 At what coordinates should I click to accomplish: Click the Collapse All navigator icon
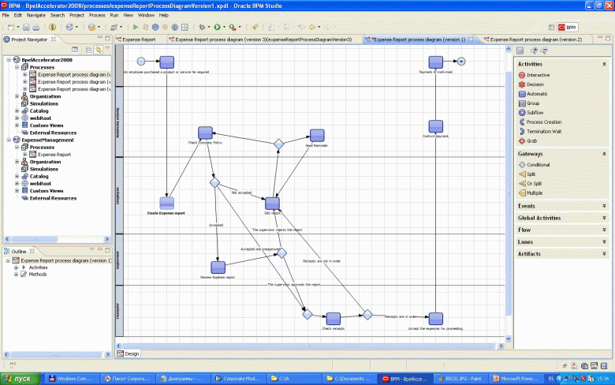point(88,50)
